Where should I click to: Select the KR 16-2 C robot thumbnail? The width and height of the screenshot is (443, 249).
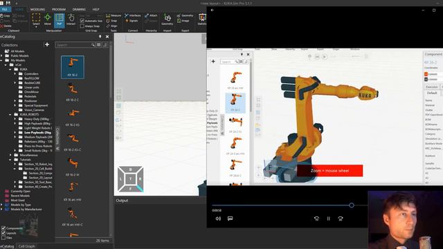72,92
